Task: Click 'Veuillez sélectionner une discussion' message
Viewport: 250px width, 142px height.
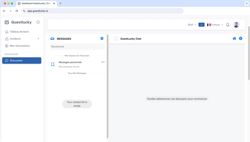Action: (177, 99)
